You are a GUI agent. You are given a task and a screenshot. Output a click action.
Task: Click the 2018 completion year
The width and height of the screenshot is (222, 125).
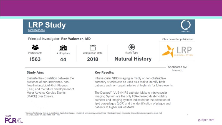92,59
